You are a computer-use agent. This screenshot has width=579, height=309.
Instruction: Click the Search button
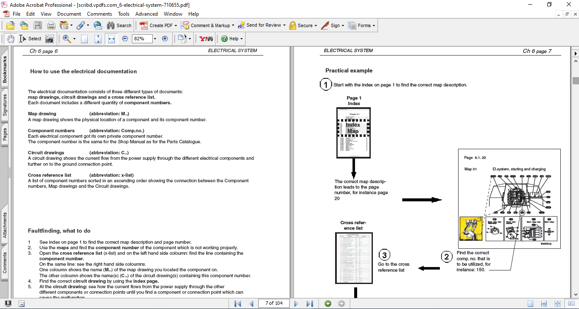pos(119,25)
